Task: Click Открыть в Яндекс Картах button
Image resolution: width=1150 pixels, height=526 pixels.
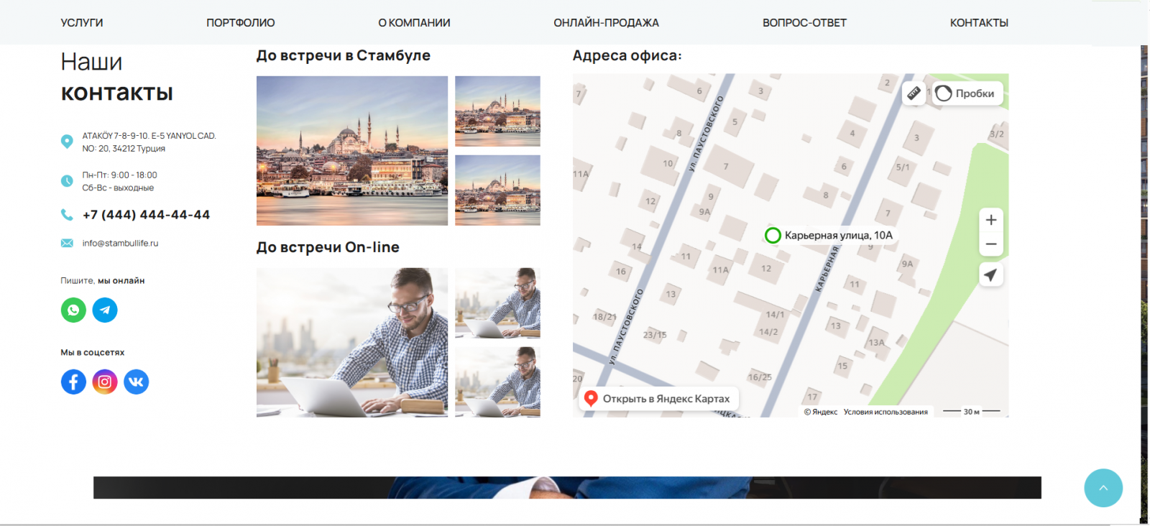Action: point(658,399)
